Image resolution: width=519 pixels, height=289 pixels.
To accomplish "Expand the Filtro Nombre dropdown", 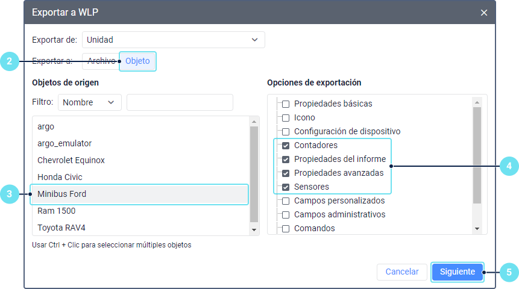I will 89,102.
